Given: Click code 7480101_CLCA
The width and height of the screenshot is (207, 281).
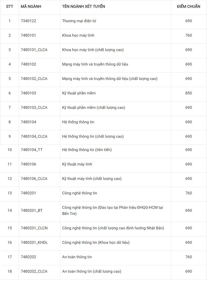Looking at the screenshot, I should [x=34, y=50].
